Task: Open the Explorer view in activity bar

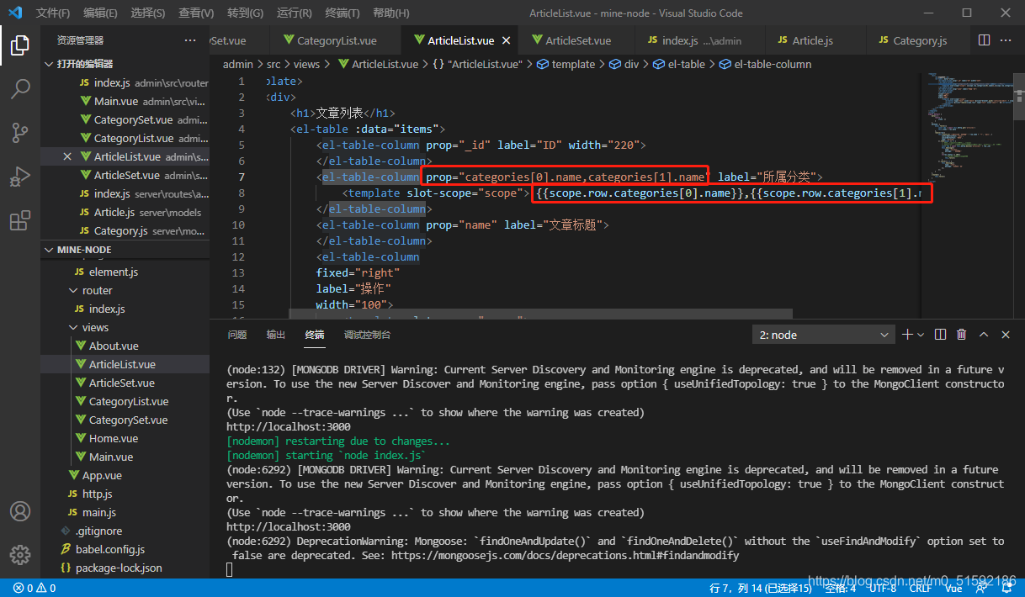Action: coord(20,45)
